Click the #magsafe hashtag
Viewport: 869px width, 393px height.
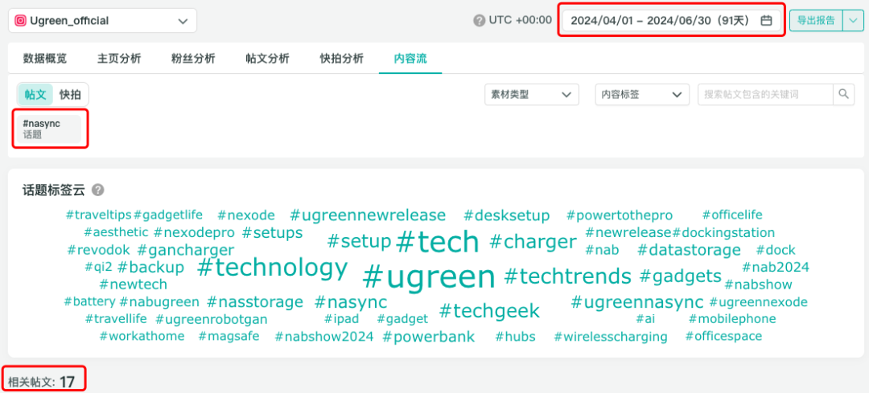229,336
